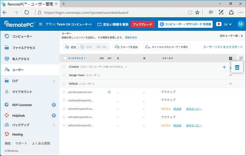246x156 pixels.
Task: Click the グループを追加 button
Action: tap(126, 47)
